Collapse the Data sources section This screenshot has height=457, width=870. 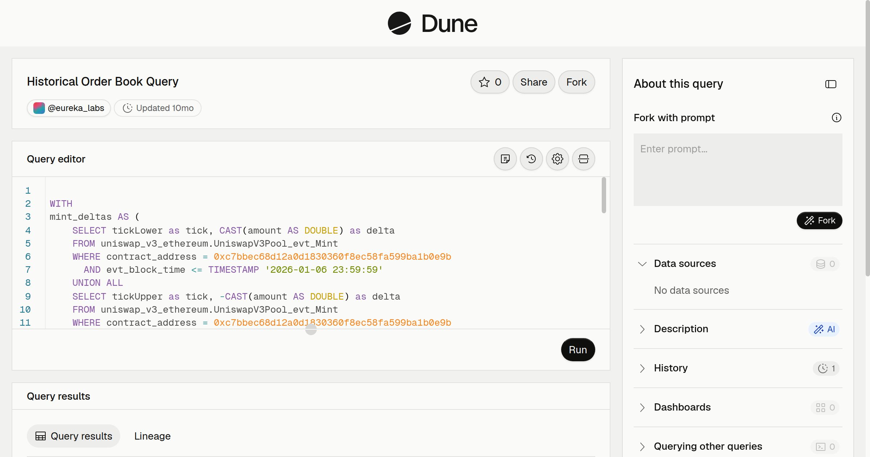[642, 264]
